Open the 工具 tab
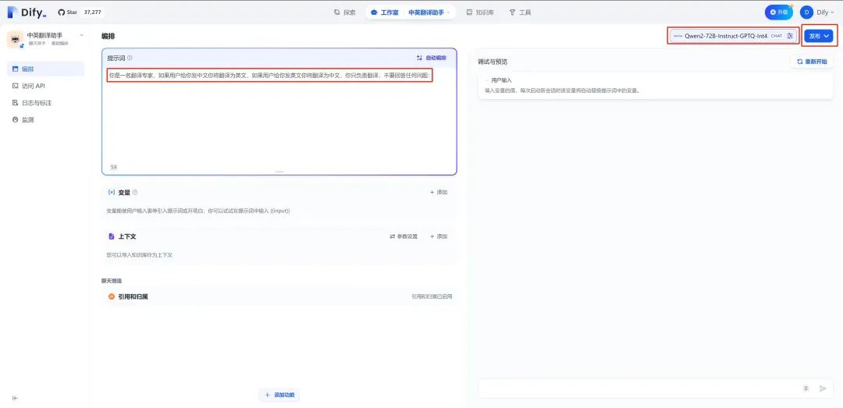 click(520, 12)
